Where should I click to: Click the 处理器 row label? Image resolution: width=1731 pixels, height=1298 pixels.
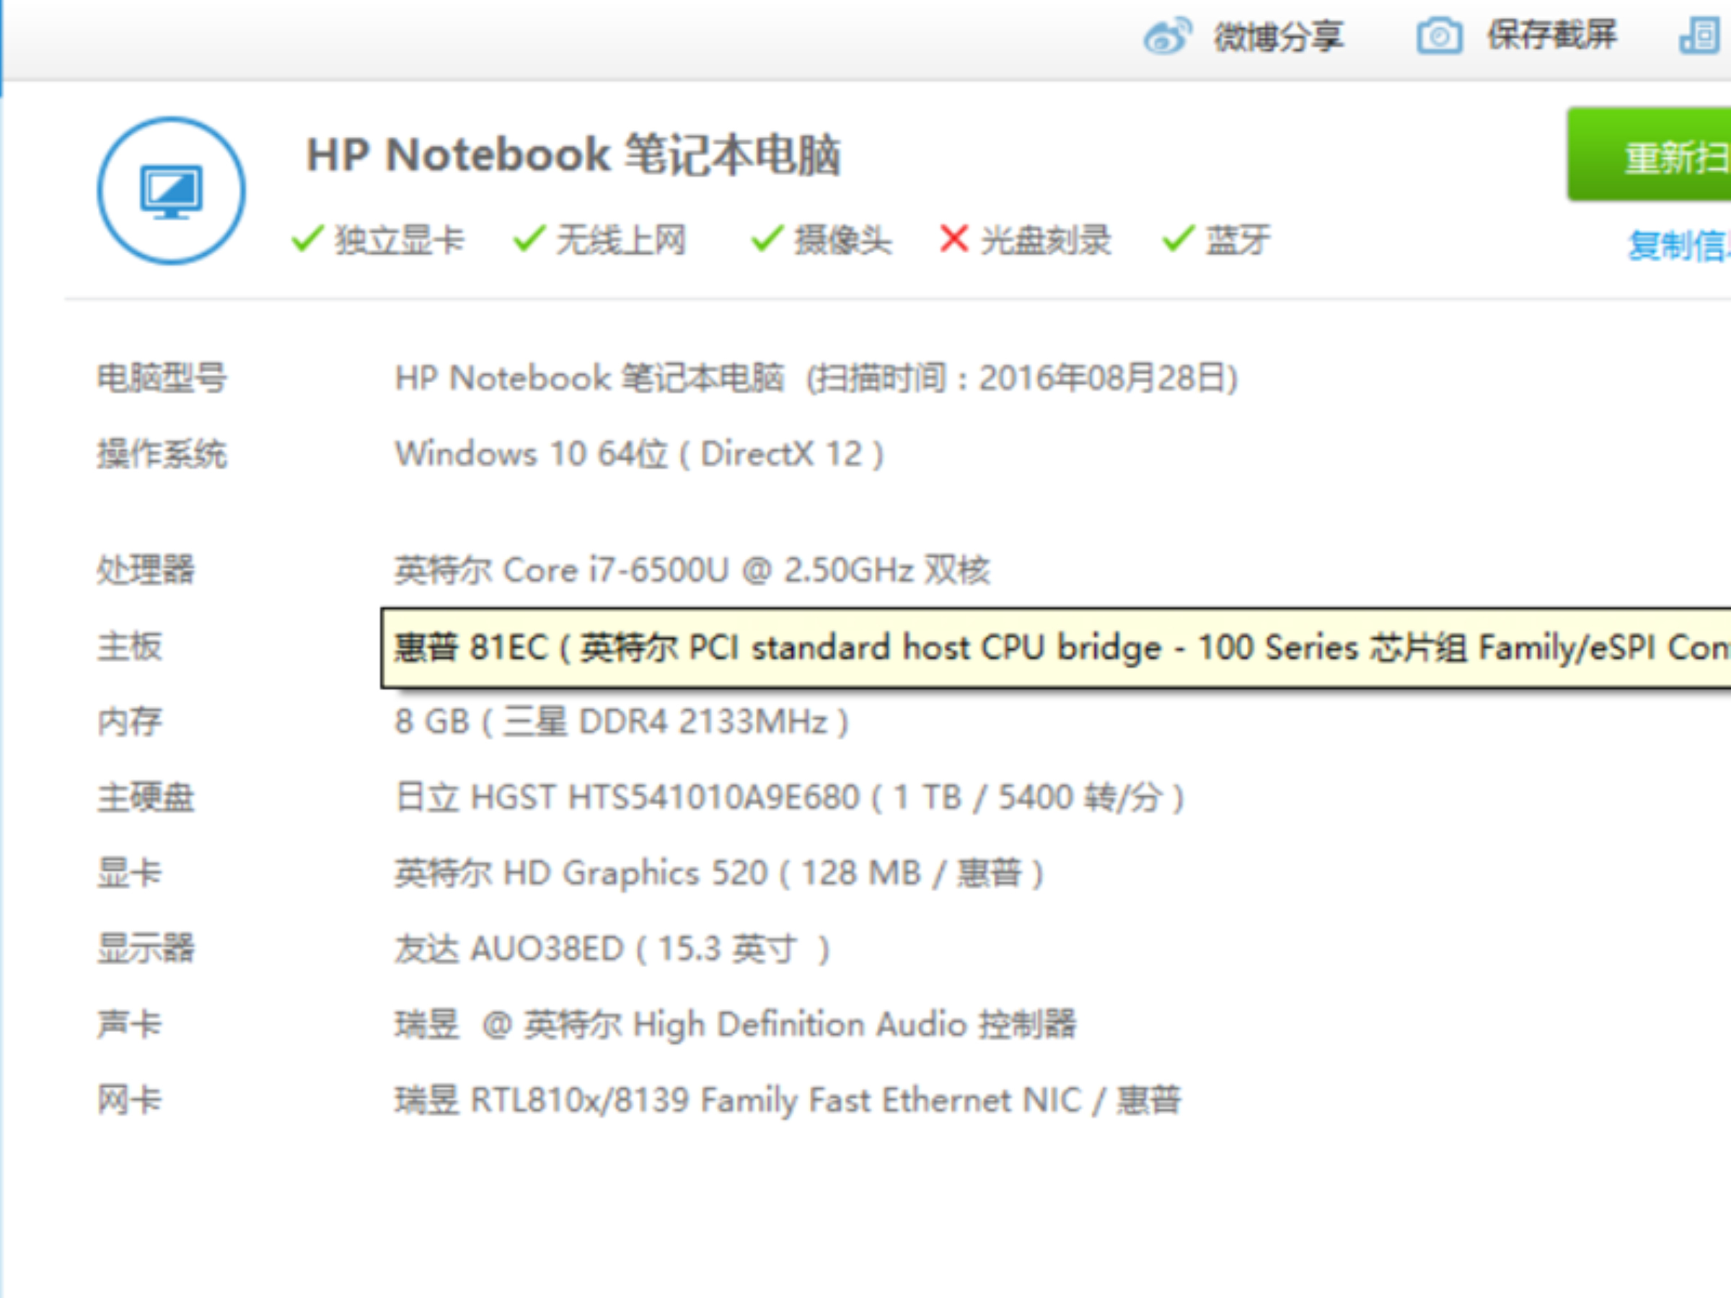[146, 570]
